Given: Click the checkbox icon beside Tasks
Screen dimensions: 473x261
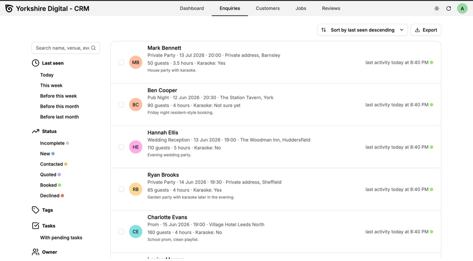Looking at the screenshot, I should pos(35,226).
